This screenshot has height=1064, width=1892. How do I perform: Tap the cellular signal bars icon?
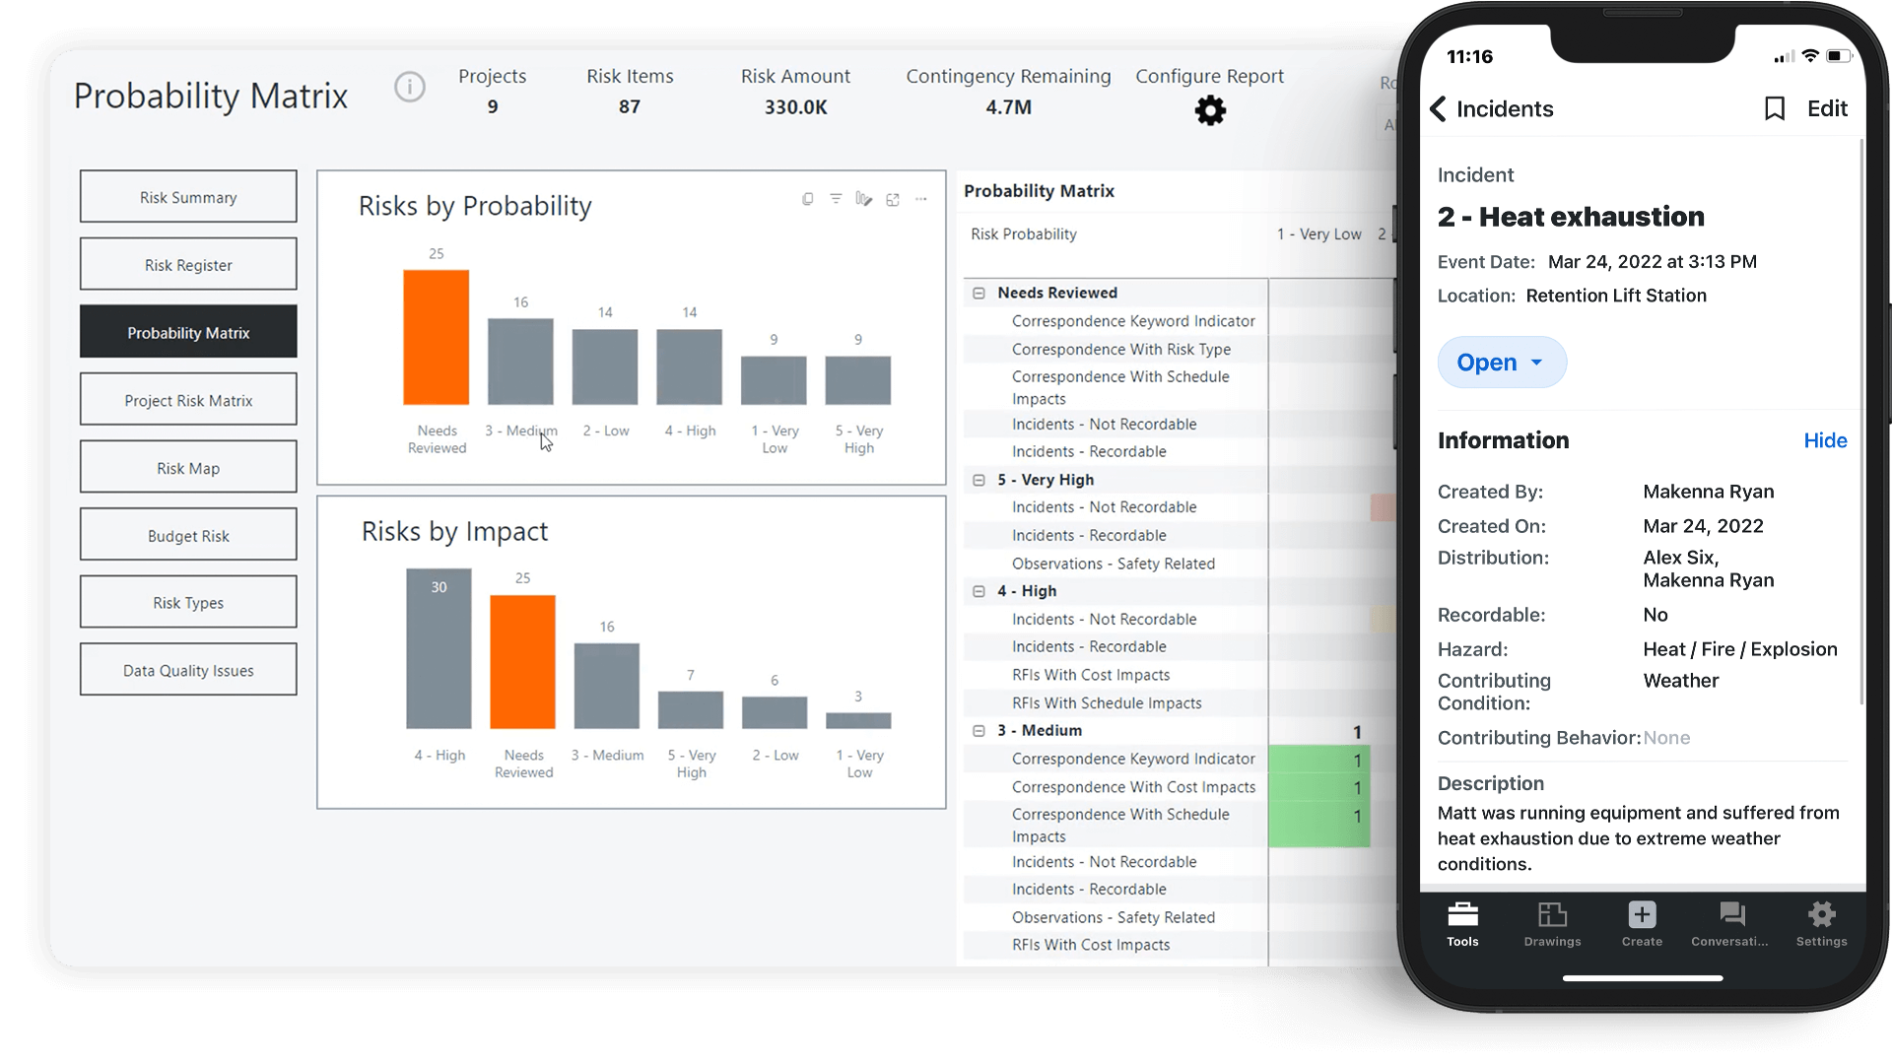(x=1784, y=57)
